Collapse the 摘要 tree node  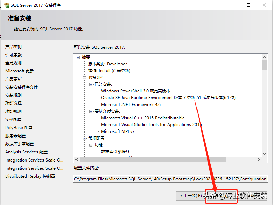pos(78,57)
